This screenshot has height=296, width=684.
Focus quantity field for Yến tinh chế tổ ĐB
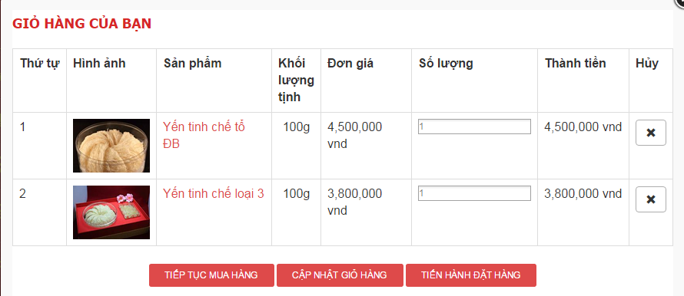click(474, 127)
